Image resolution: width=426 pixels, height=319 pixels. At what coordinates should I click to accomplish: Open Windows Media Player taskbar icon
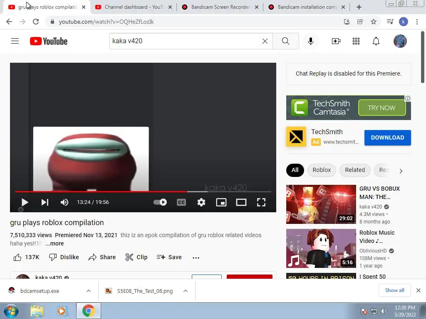tap(62, 311)
